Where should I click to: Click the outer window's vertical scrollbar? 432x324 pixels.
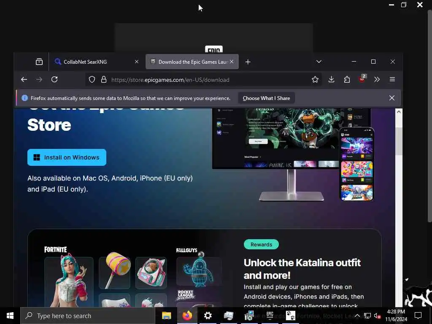click(x=429, y=116)
